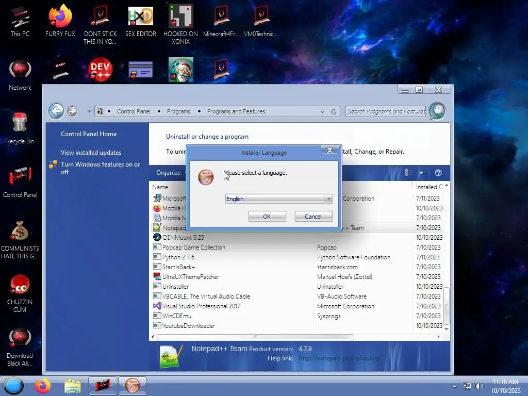Expand the view options dropdown arrow
The width and height of the screenshot is (528, 396).
(x=421, y=173)
